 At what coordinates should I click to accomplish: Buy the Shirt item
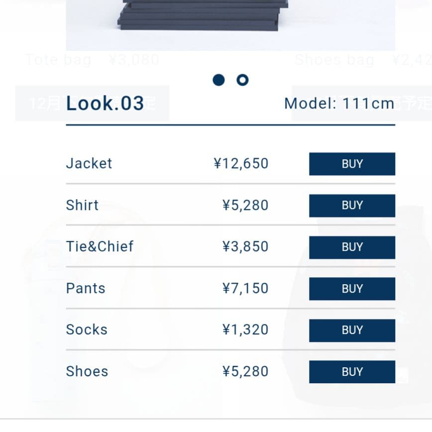click(352, 206)
